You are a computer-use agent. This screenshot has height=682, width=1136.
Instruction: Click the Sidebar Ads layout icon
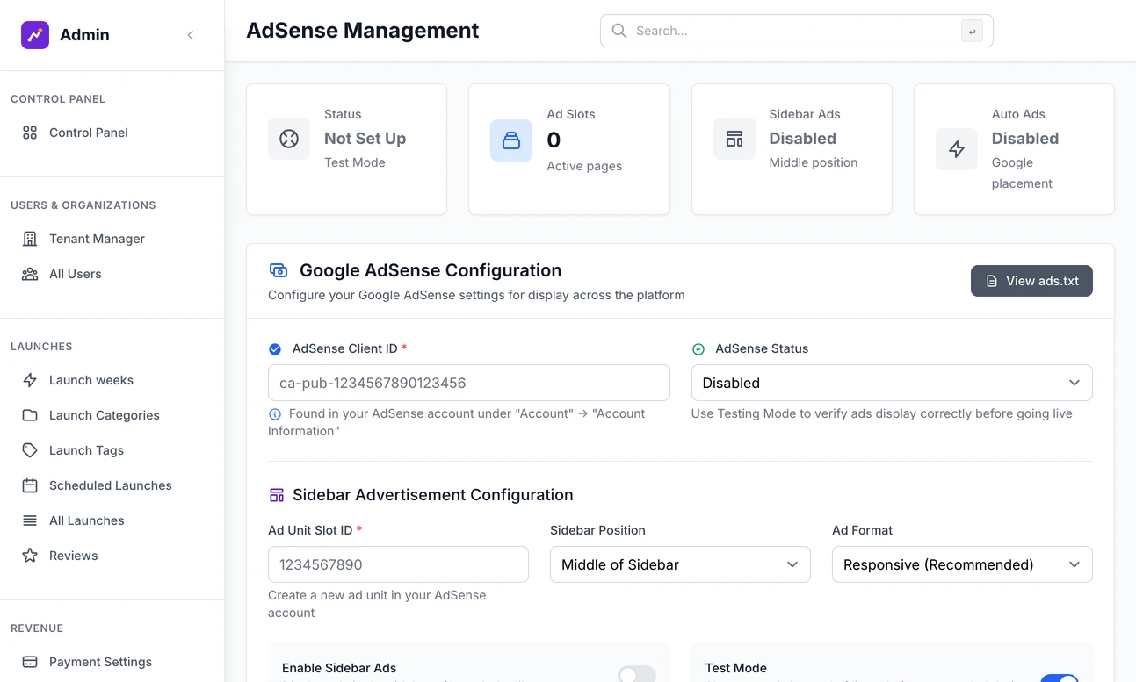(734, 139)
